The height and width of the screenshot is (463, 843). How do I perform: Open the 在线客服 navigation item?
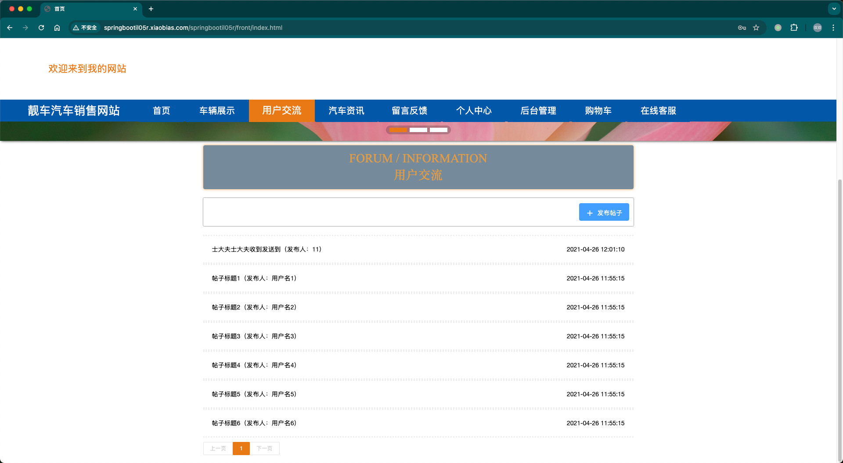(658, 111)
